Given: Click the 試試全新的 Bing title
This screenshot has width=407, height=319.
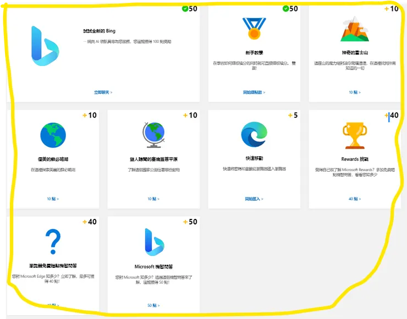Looking at the screenshot, I should tap(99, 31).
